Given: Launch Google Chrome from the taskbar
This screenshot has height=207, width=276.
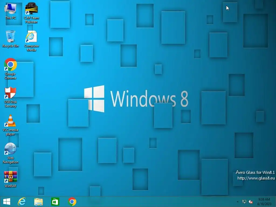Looking at the screenshot, I should 72,202.
